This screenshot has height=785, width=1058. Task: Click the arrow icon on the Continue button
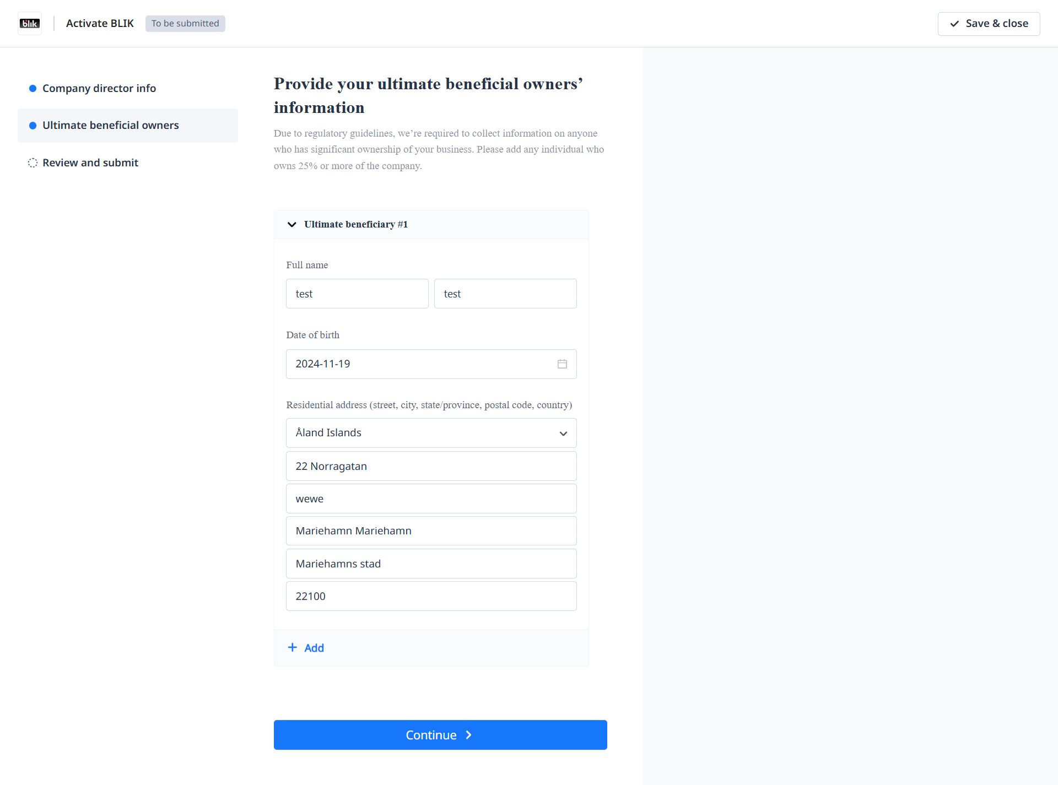pyautogui.click(x=468, y=735)
